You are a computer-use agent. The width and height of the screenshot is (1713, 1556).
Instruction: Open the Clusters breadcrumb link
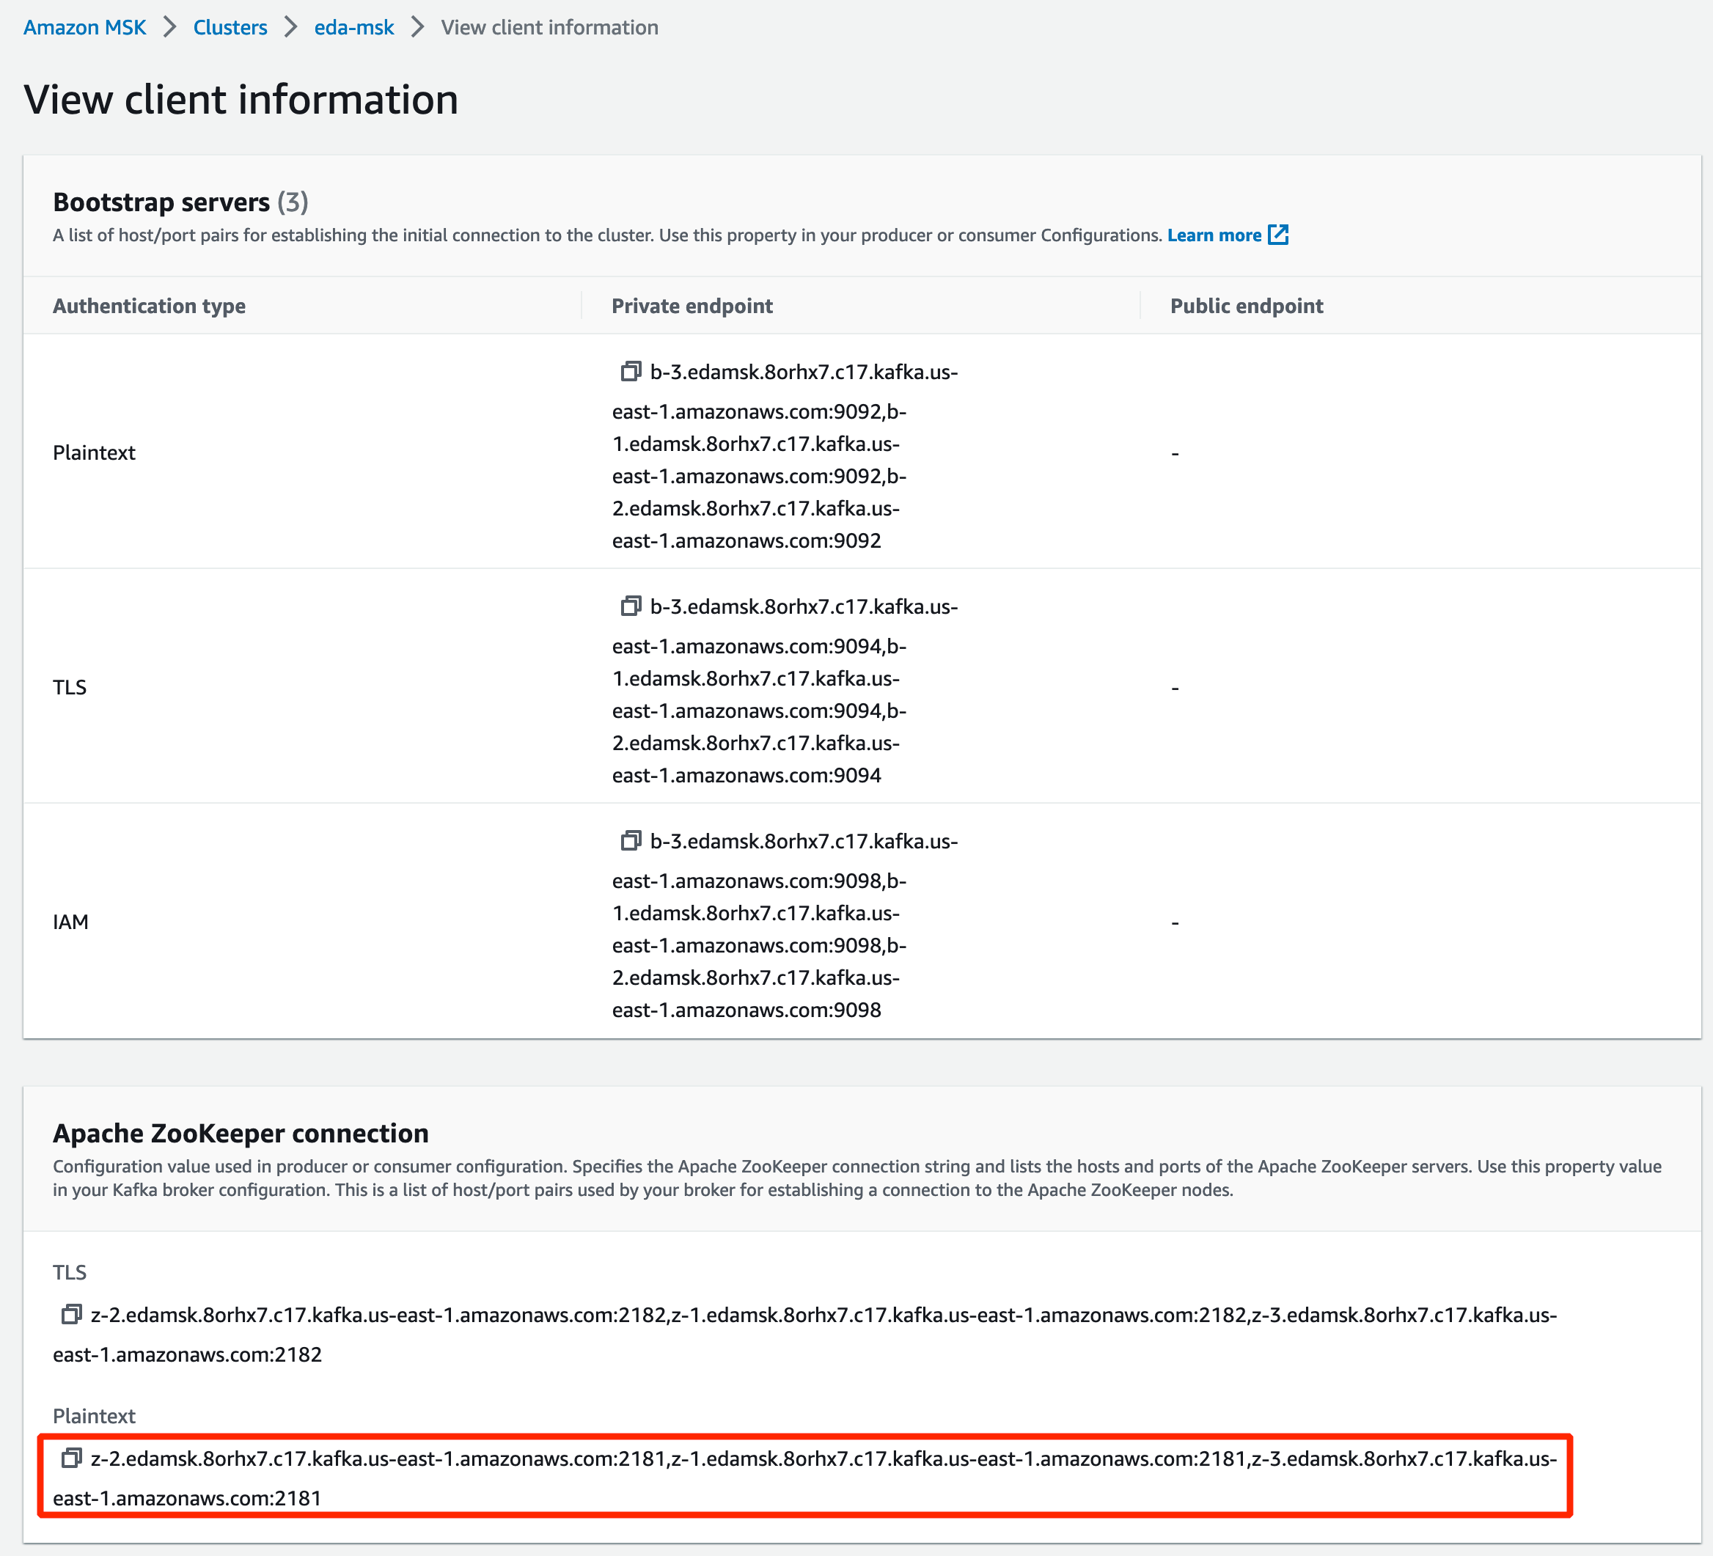[230, 27]
